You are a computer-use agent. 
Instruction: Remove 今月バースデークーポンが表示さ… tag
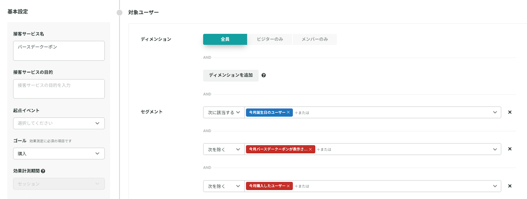pyautogui.click(x=310, y=149)
